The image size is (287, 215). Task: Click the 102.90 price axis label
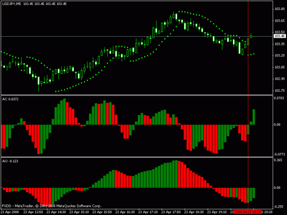280,79
